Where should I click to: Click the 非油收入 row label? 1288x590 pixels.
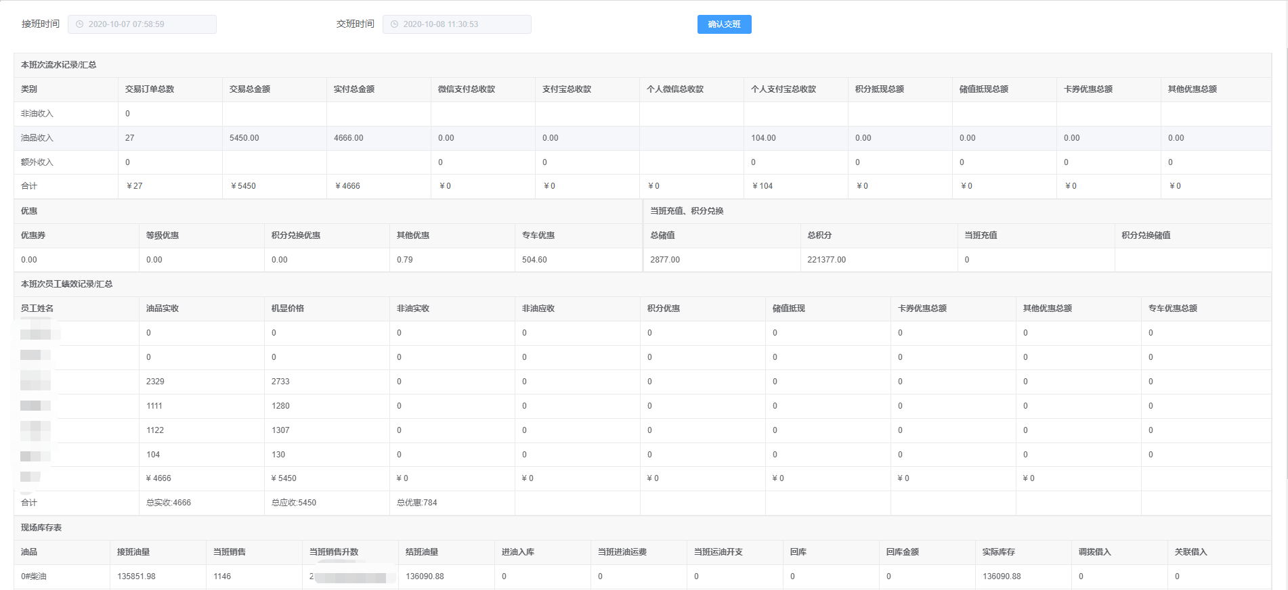point(37,114)
